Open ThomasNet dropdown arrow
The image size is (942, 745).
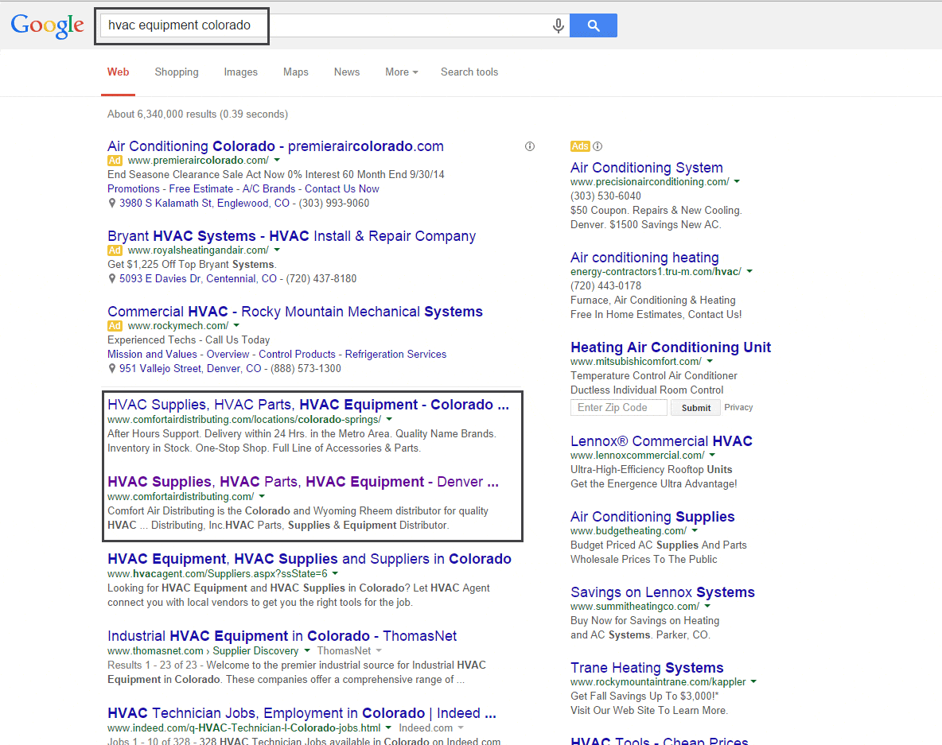pyautogui.click(x=379, y=650)
